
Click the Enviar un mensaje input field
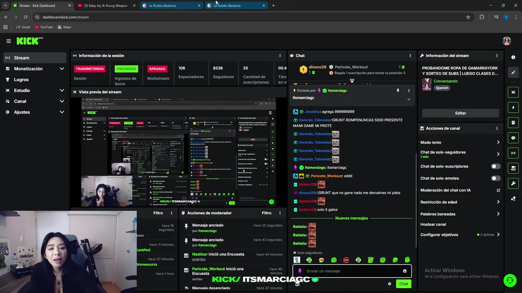coord(352,271)
